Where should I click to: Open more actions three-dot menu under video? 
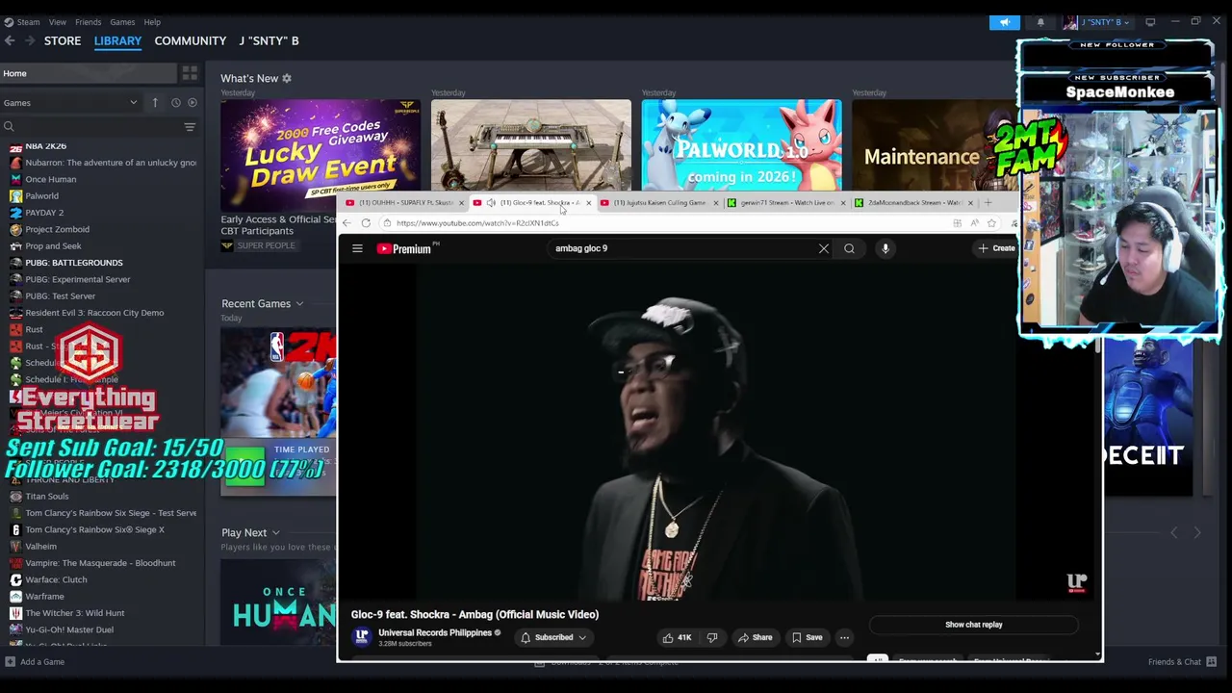coord(844,637)
